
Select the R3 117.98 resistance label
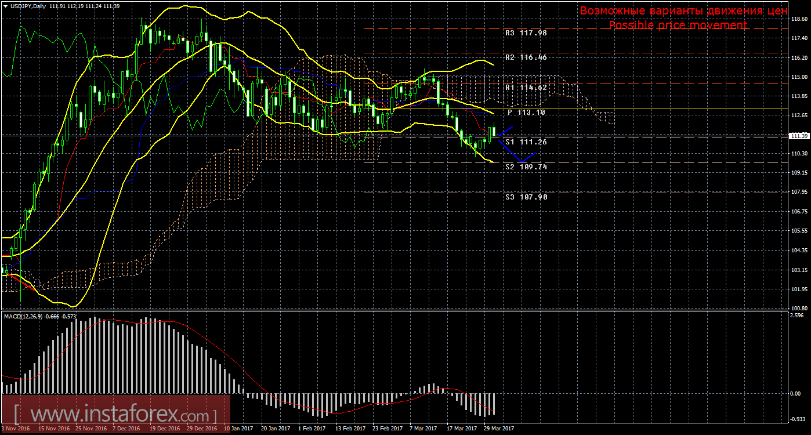[526, 33]
